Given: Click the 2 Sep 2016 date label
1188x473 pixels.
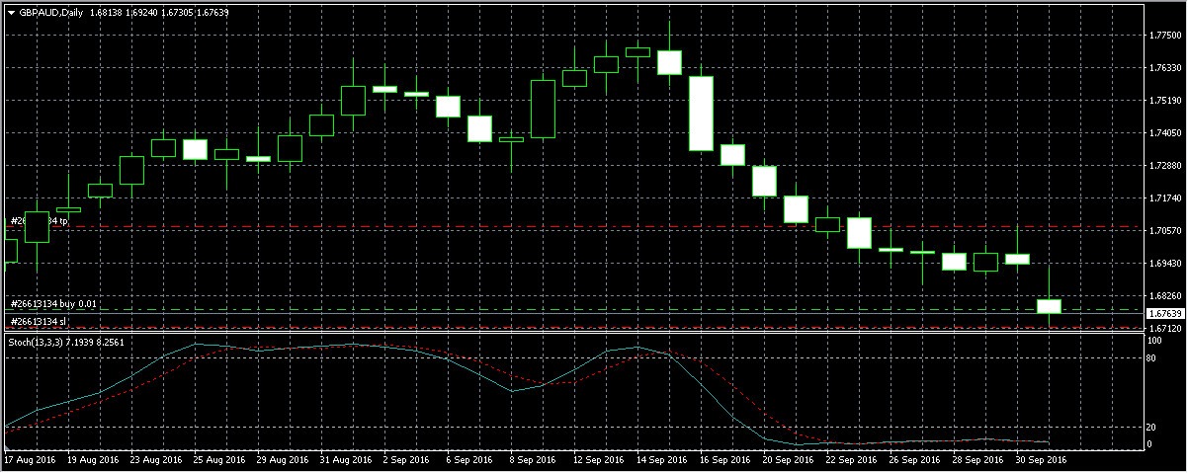Looking at the screenshot, I should click(x=408, y=460).
